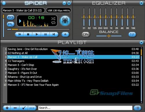Click the round menu button beside SPIDER title
The width and height of the screenshot is (145, 112).
(4, 3)
